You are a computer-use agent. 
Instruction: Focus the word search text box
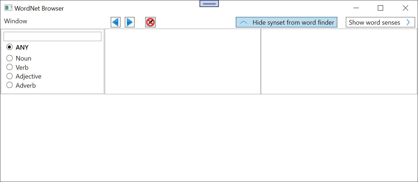point(53,37)
